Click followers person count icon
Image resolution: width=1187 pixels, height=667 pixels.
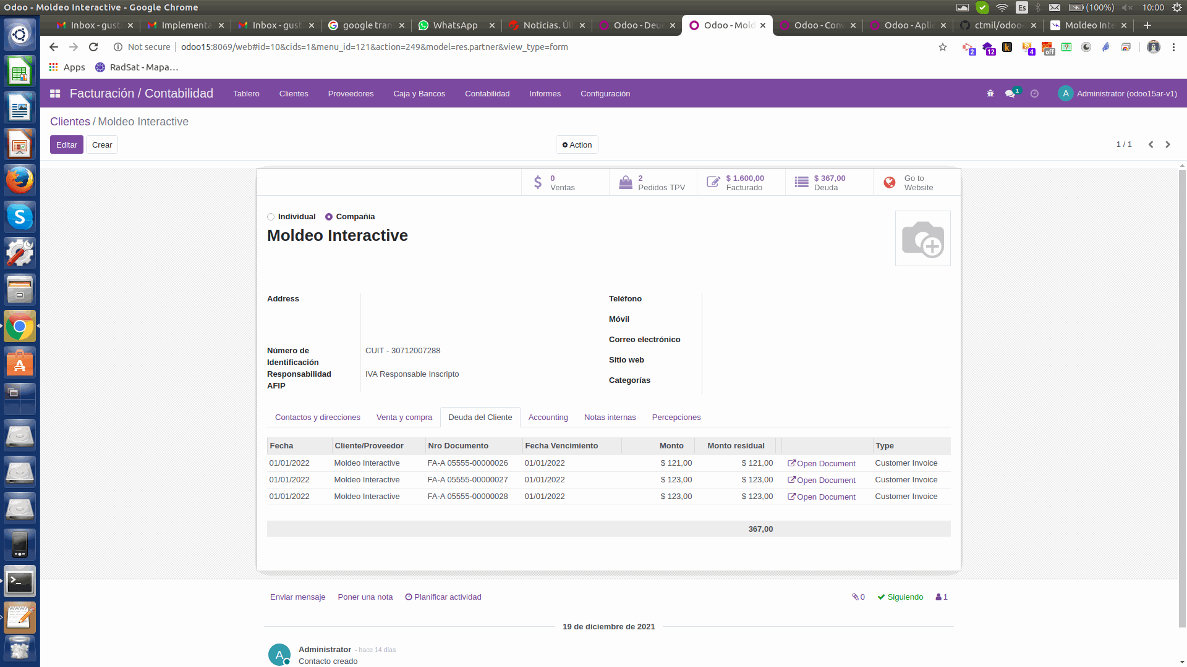pyautogui.click(x=942, y=597)
